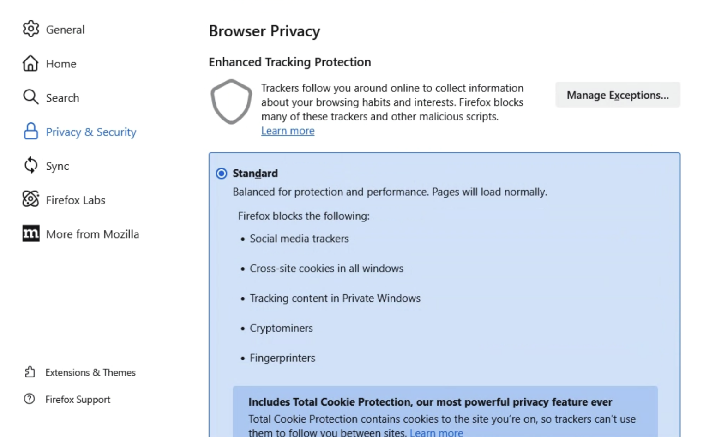The image size is (709, 437).
Task: Click the General settings gear icon
Action: point(30,29)
